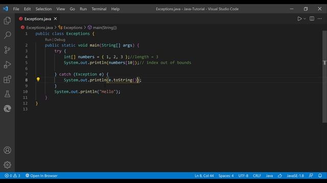Open the Run menu

(83, 9)
